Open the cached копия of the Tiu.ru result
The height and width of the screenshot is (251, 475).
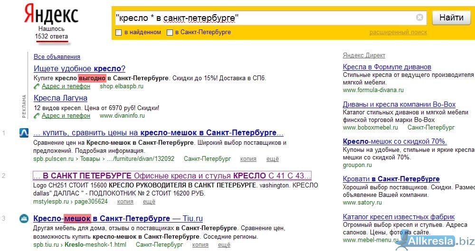[200, 244]
